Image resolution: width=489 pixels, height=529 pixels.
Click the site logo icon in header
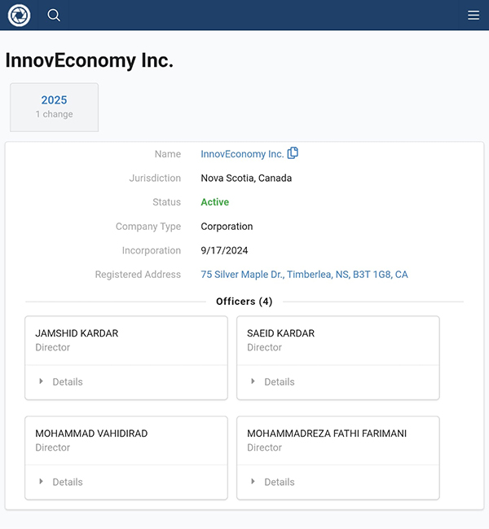click(x=19, y=15)
